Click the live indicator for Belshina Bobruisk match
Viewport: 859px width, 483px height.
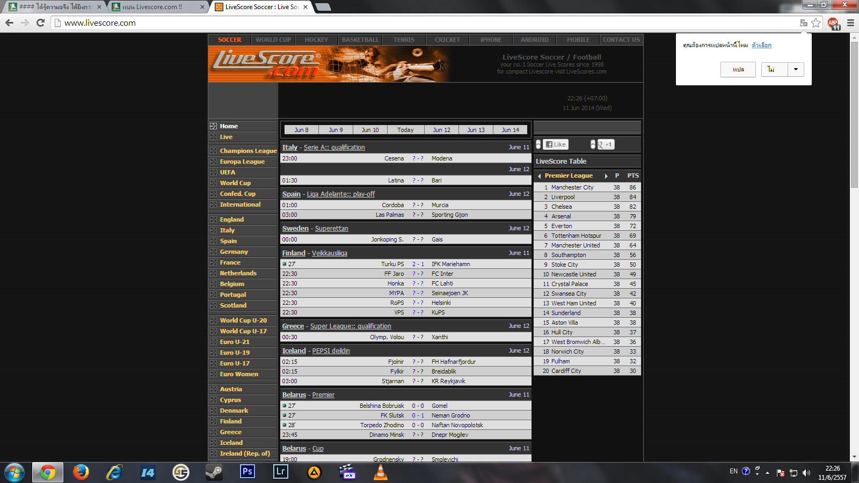[285, 406]
